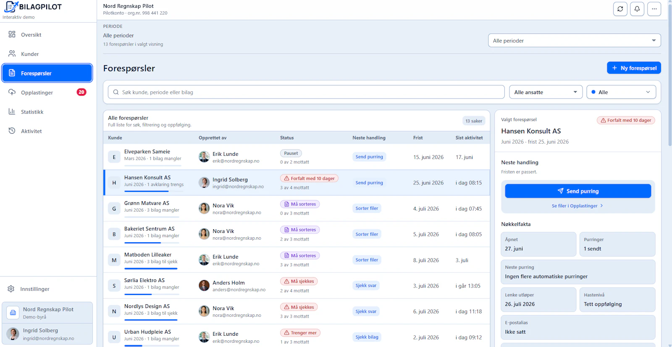Click Sjekk svar for Nordlys Design AS
The height and width of the screenshot is (347, 672).
pos(366,311)
